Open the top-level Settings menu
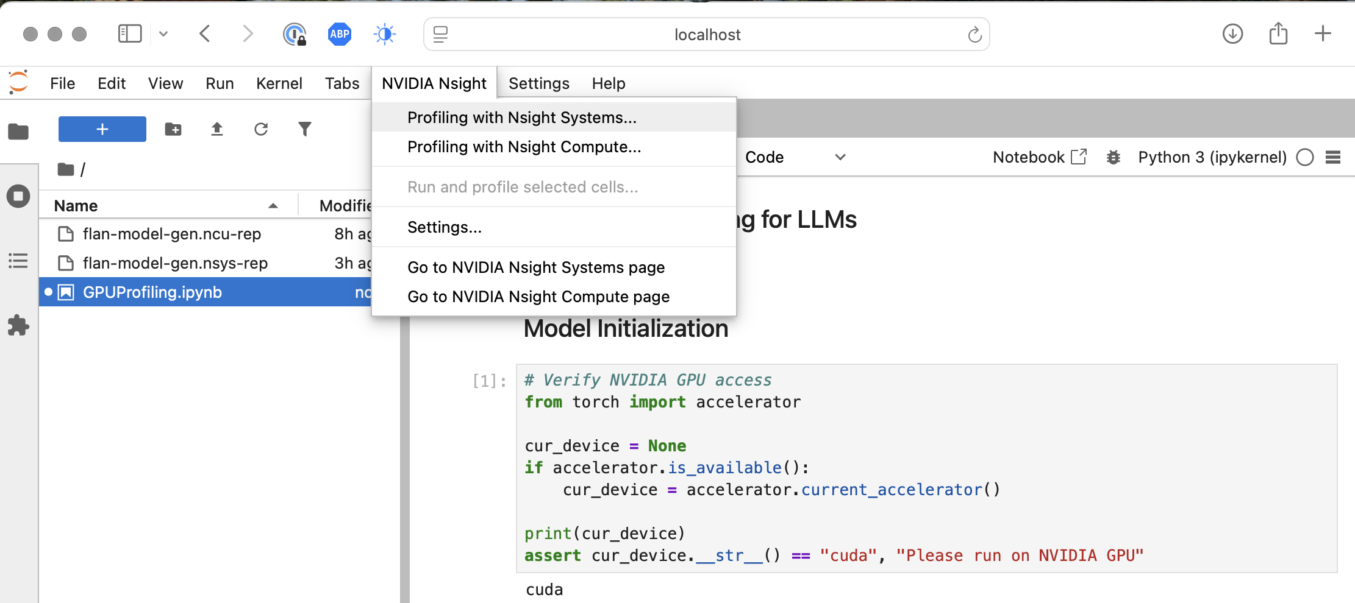The image size is (1355, 603). tap(539, 83)
